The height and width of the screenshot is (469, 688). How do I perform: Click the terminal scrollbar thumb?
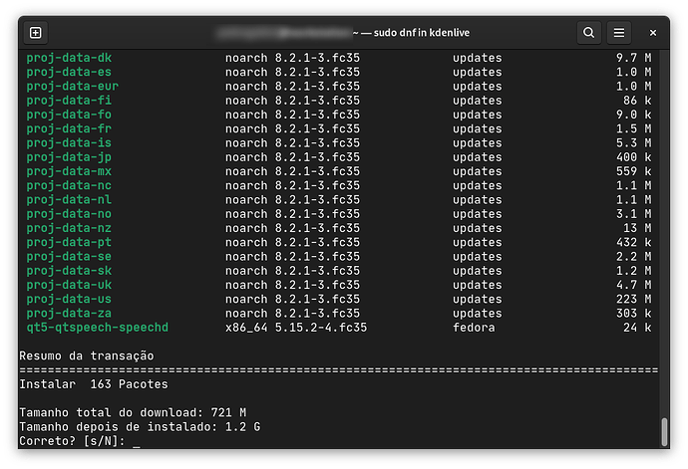664,432
